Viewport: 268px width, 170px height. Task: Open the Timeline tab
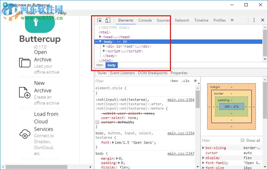point(201,20)
